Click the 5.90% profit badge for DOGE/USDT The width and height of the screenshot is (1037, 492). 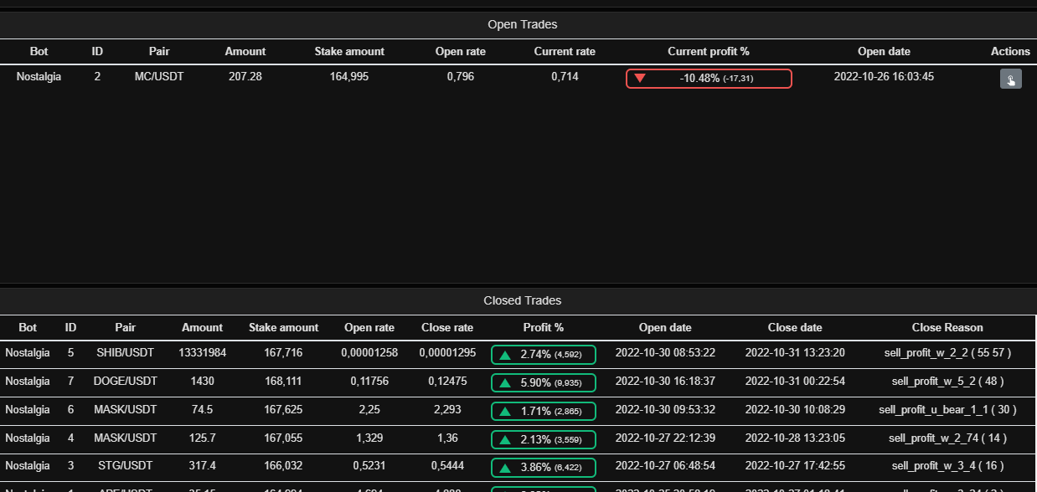pyautogui.click(x=544, y=383)
